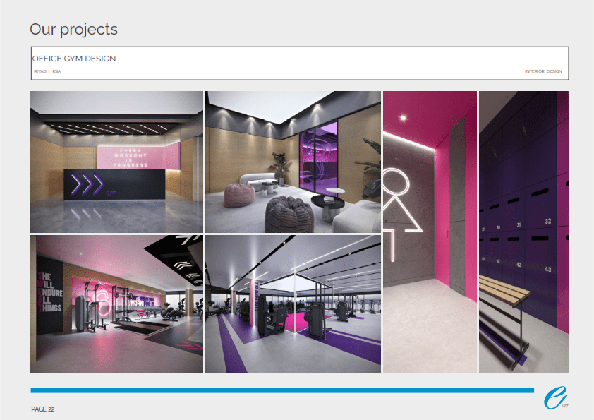Open the lounge area with bean bags image

pos(292,162)
